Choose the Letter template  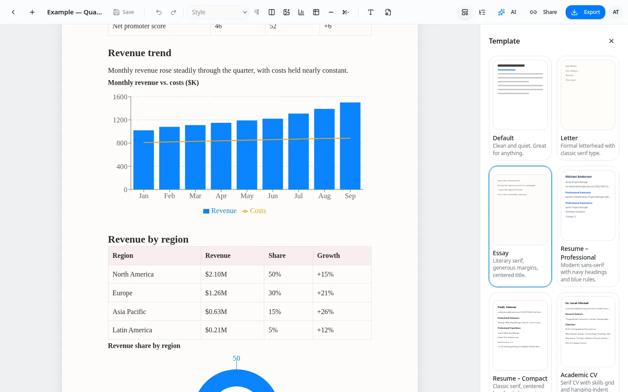588,108
